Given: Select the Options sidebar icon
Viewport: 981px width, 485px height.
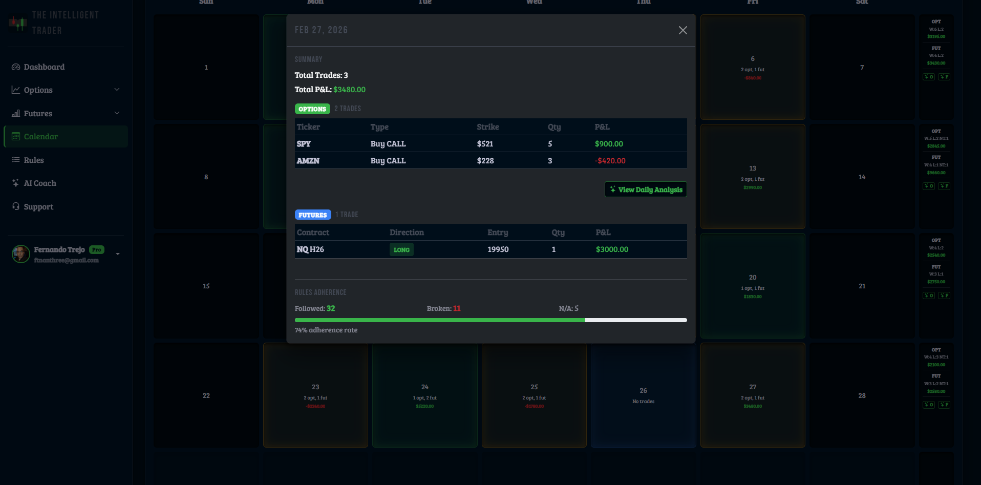Looking at the screenshot, I should 16,90.
